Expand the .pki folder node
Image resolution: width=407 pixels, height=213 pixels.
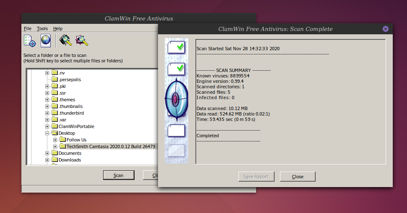pyautogui.click(x=47, y=87)
